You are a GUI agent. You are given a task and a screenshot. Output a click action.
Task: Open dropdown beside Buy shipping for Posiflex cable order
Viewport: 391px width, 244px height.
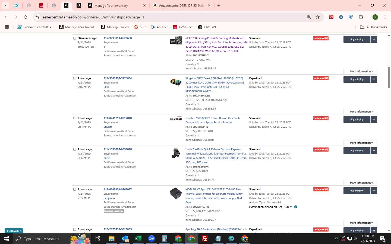374,119
